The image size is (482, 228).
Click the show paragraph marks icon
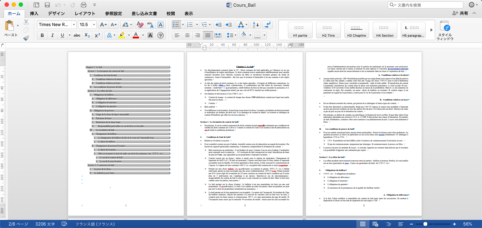[x=267, y=25]
